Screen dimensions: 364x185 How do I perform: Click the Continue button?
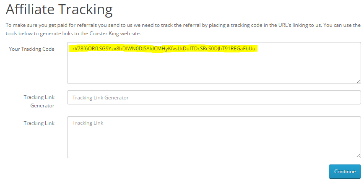(345, 172)
